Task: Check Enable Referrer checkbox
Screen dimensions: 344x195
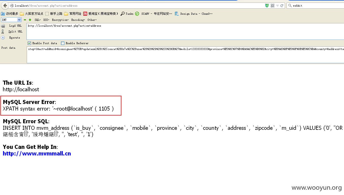Action: click(63, 43)
